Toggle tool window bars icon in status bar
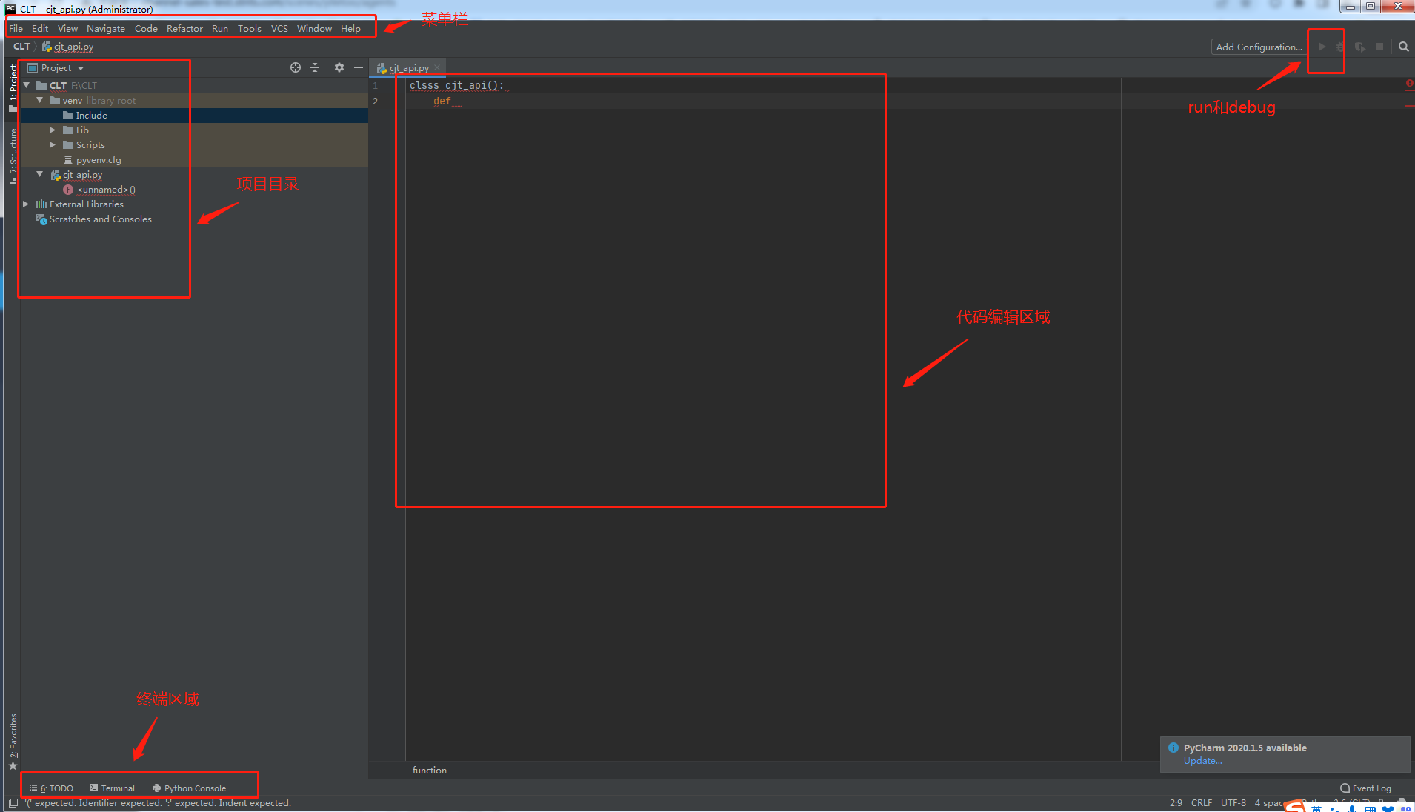Screen dimensions: 1415x812 pos(13,803)
